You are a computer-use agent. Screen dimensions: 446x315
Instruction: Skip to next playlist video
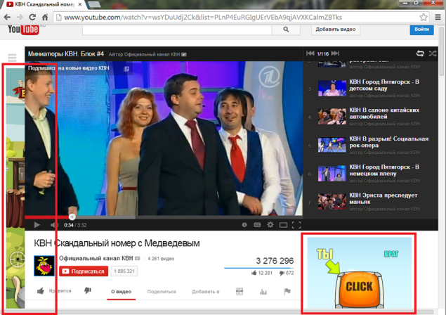[x=335, y=53]
